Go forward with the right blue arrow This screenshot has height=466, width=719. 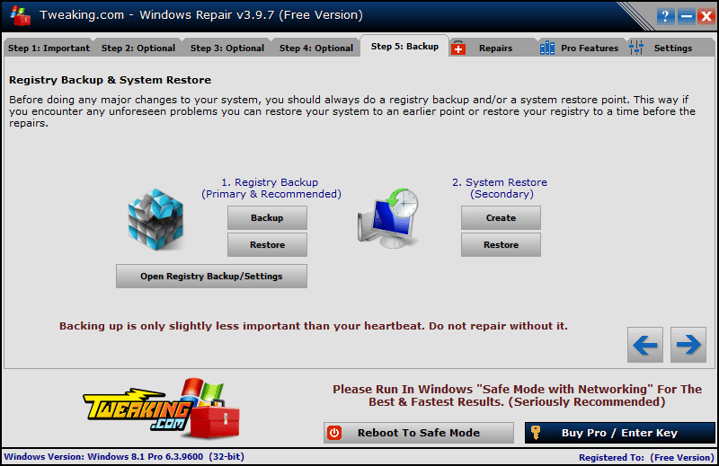(688, 345)
